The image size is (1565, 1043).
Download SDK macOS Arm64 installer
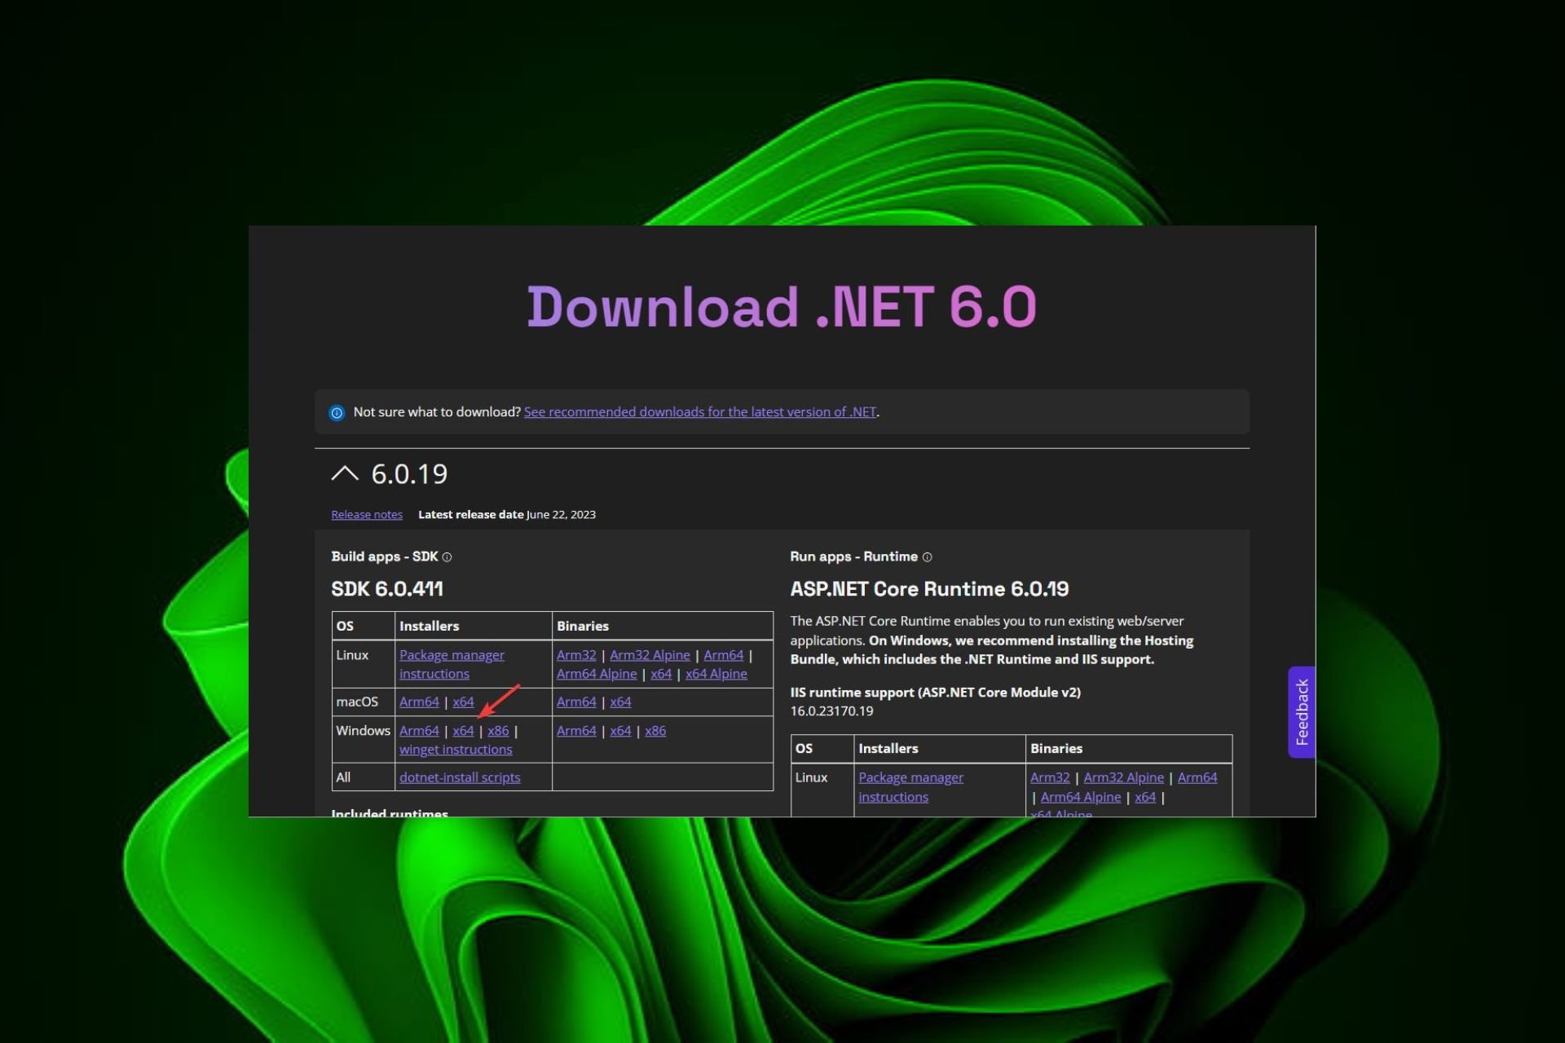pos(419,702)
